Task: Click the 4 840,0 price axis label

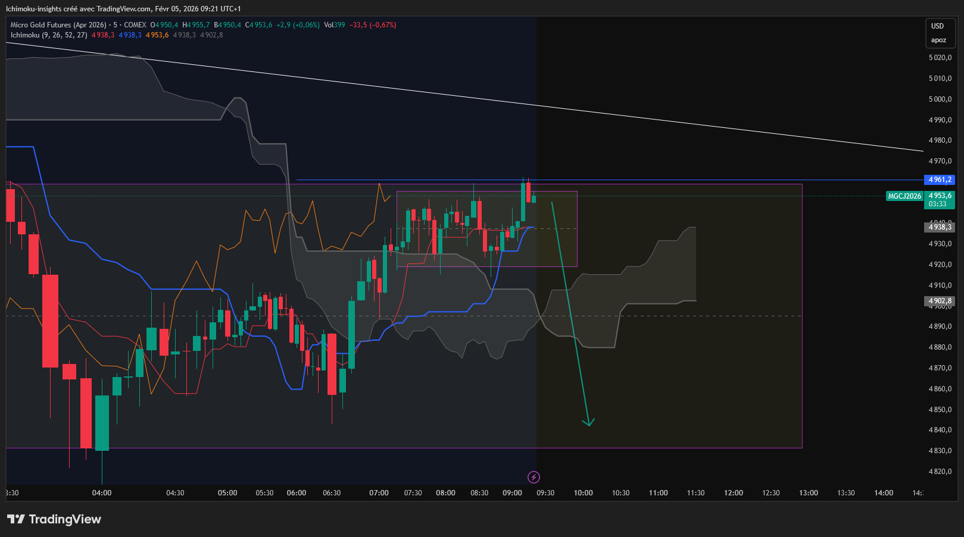Action: 940,430
